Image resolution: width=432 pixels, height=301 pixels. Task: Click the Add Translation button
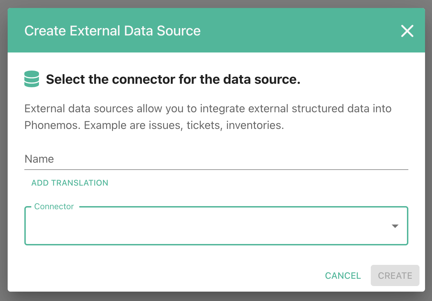(70, 183)
